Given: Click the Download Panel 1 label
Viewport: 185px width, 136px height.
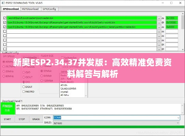Looking at the screenshot, I should pyautogui.click(x=12, y=101).
